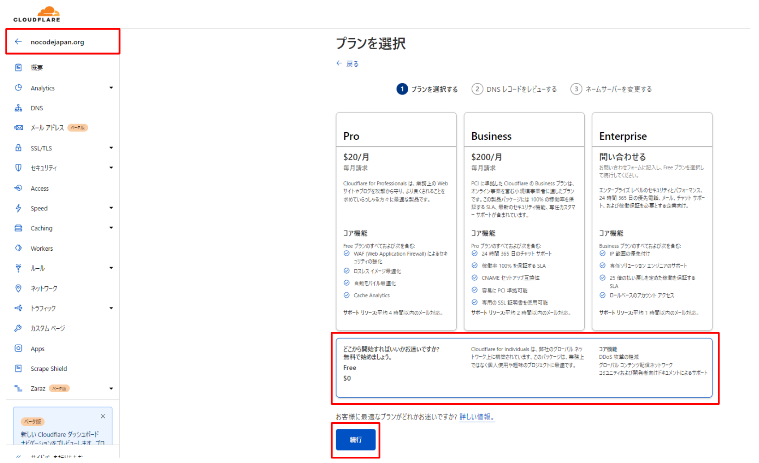Click the セキュリティ shield icon

[x=18, y=168]
